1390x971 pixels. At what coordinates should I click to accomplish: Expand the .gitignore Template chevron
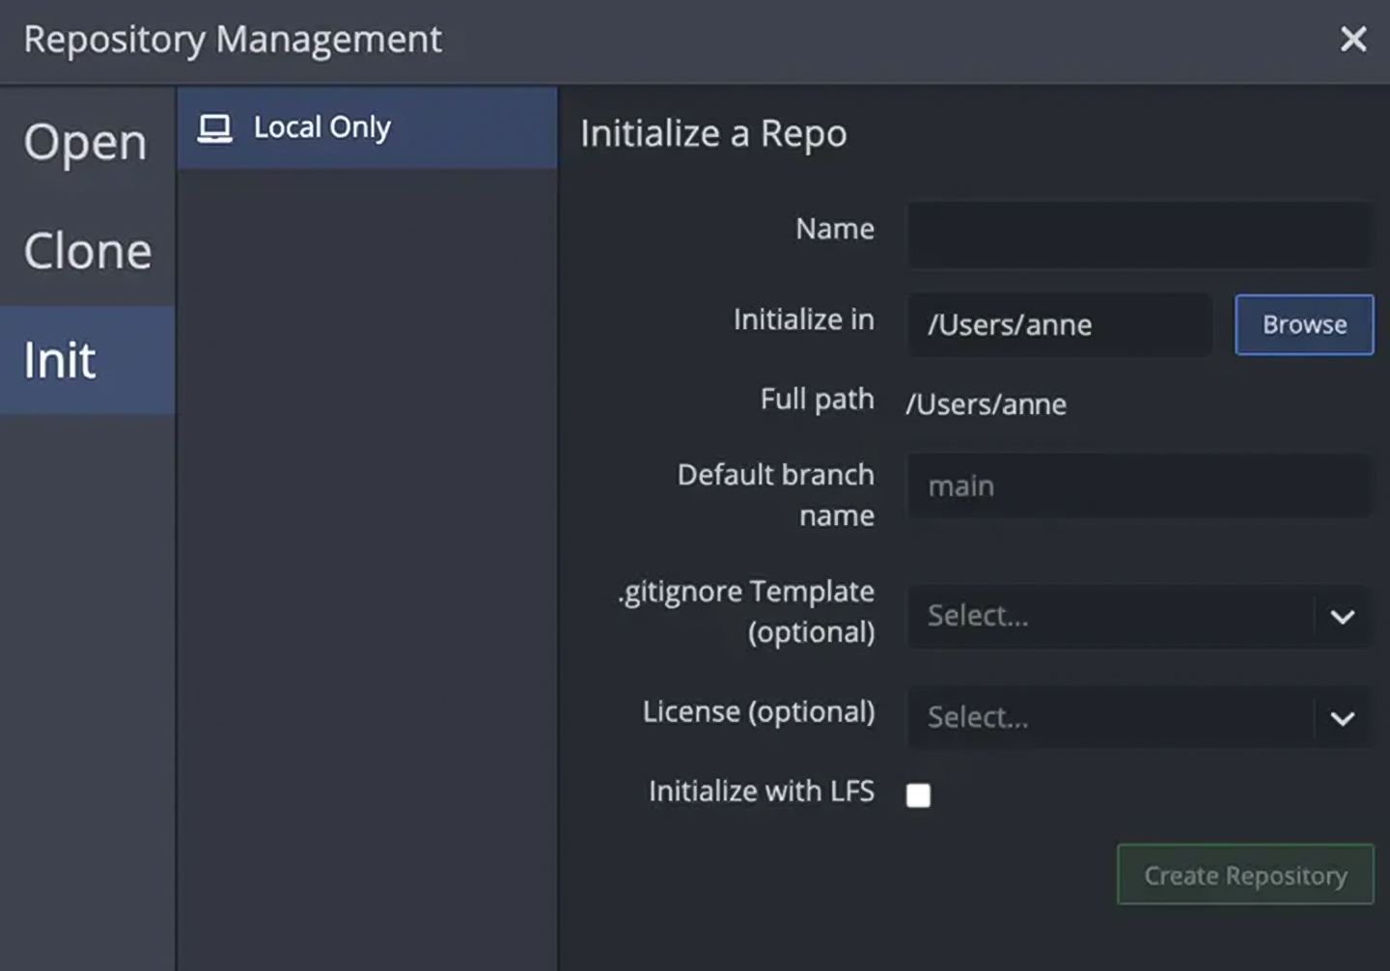(x=1342, y=616)
